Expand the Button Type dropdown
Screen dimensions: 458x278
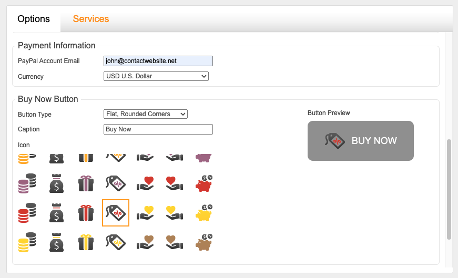[146, 114]
